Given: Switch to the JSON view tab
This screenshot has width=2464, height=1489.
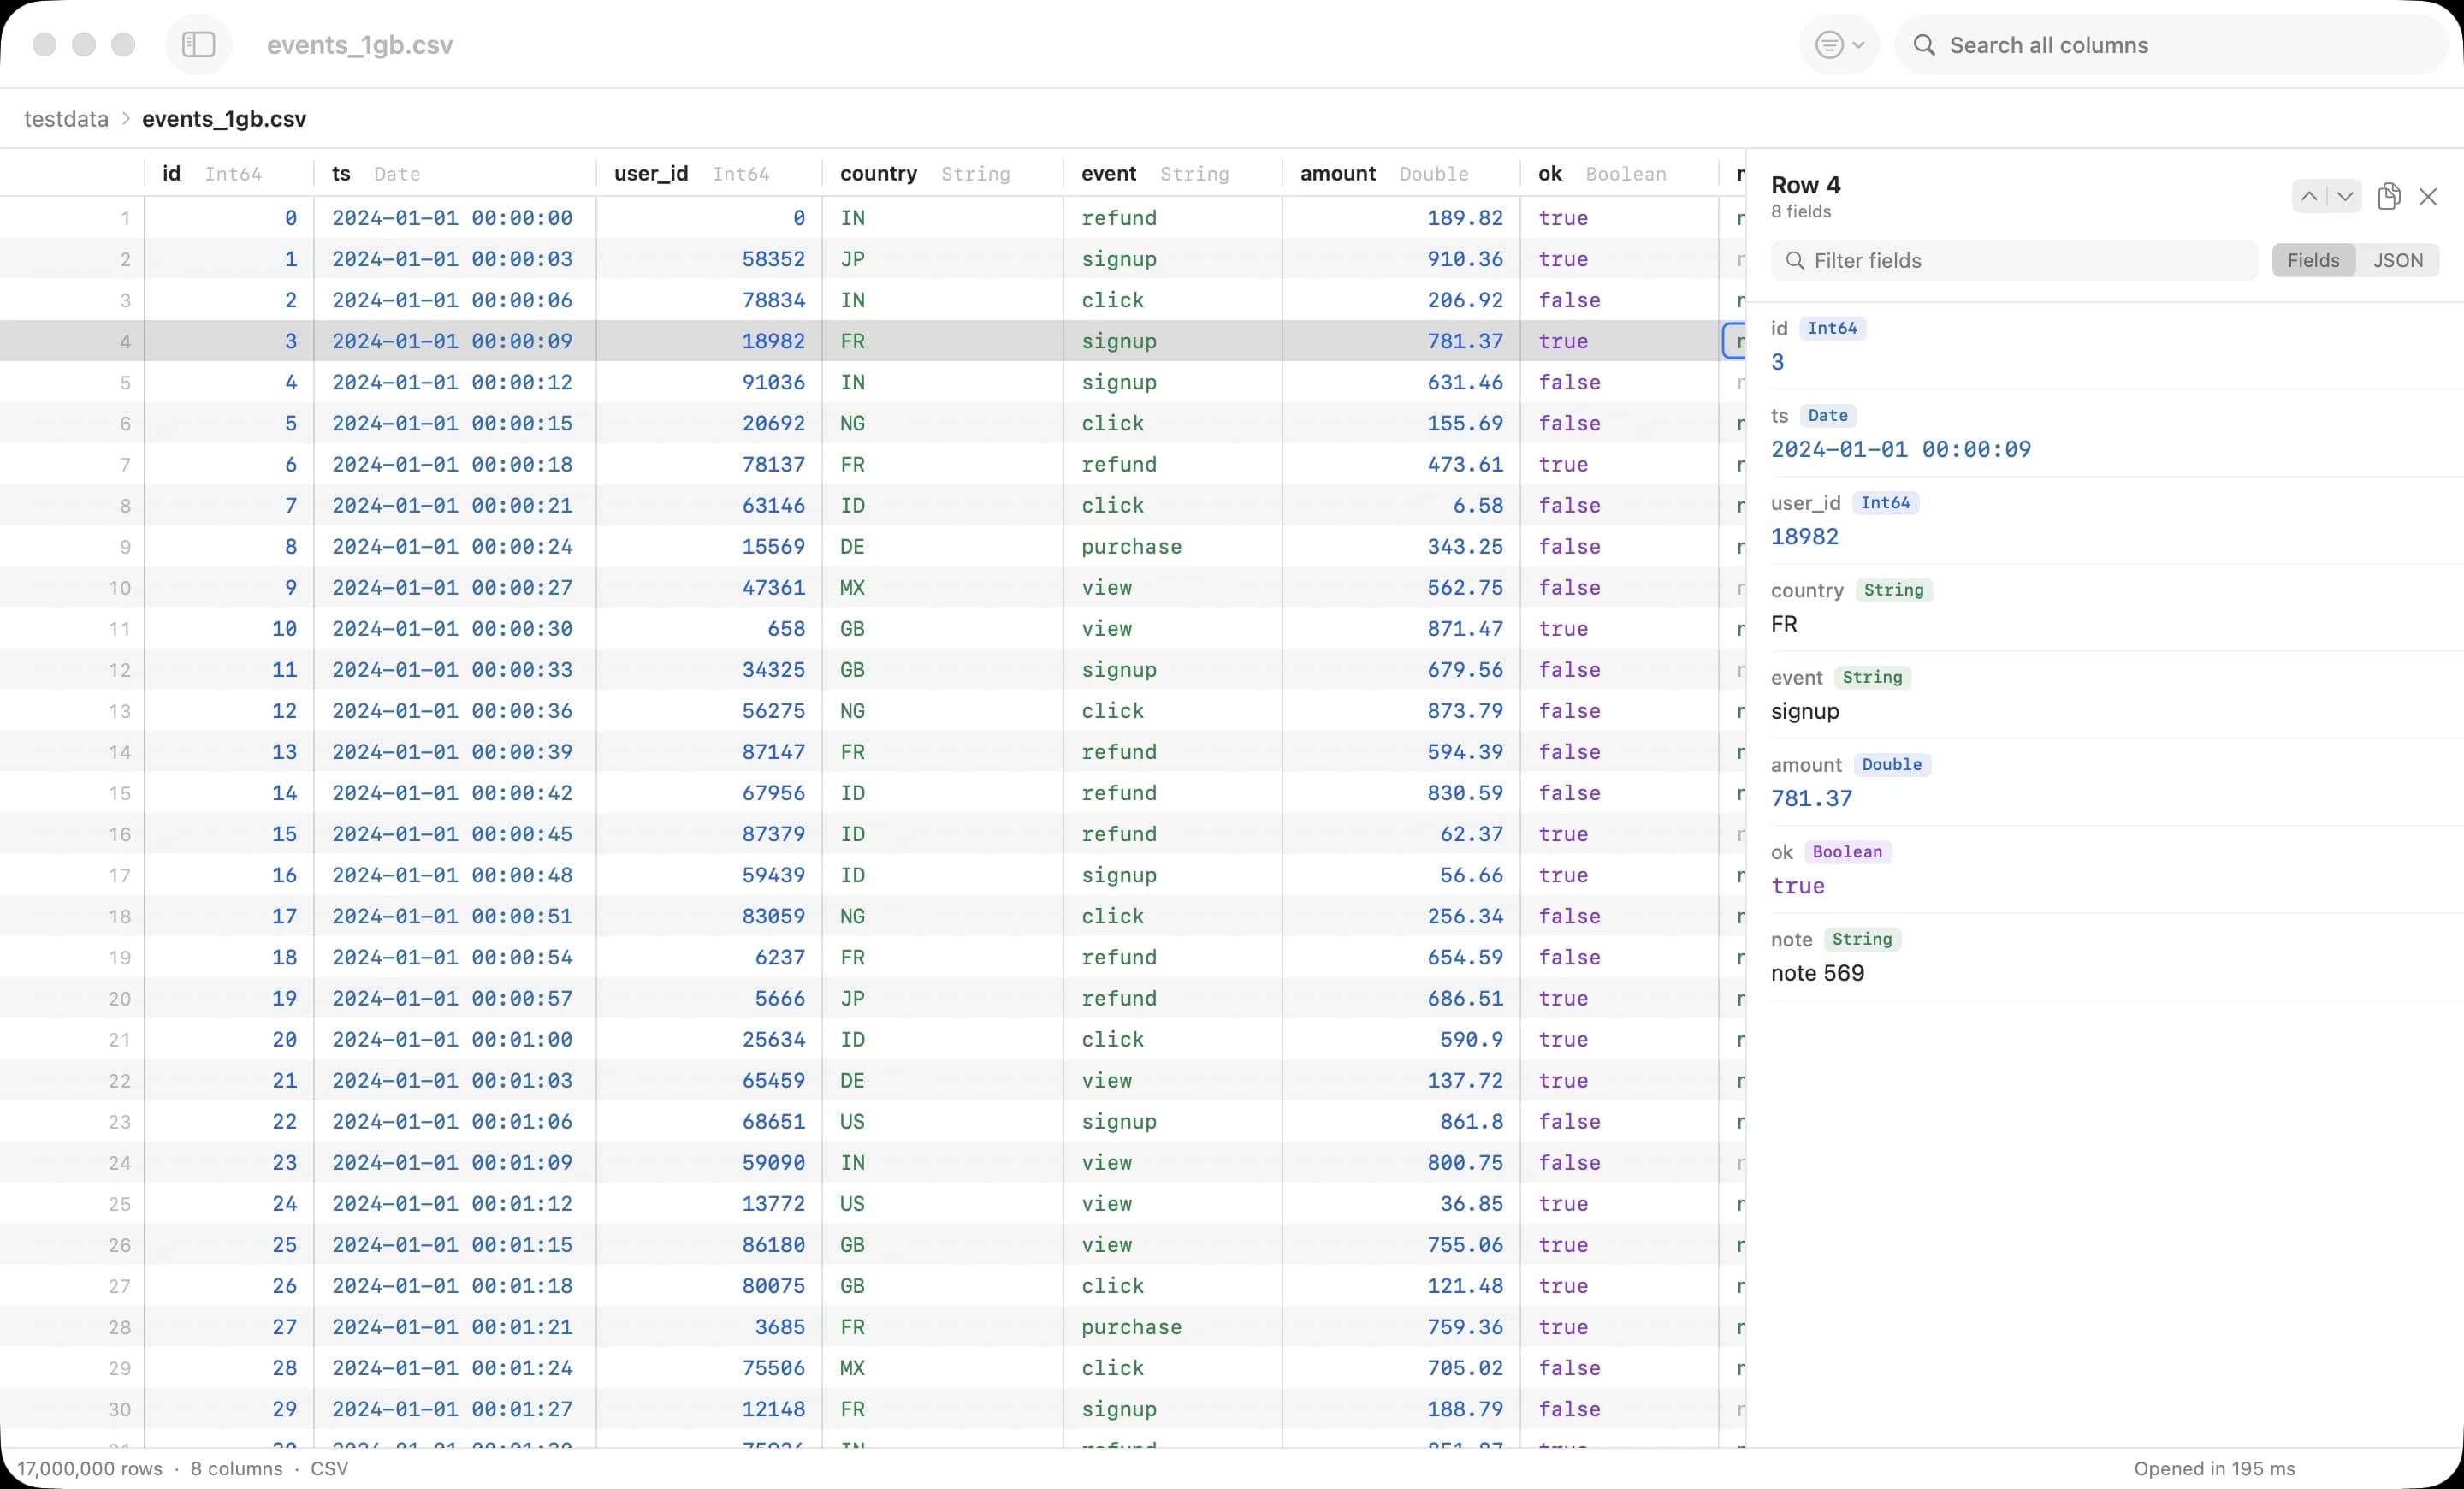Looking at the screenshot, I should [2398, 261].
